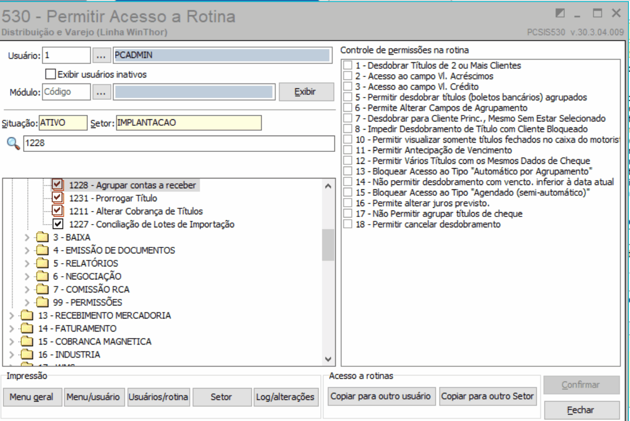Viewport: 630px width, 421px height.
Task: Click the routine tree scrollbar thumb
Action: click(x=328, y=245)
